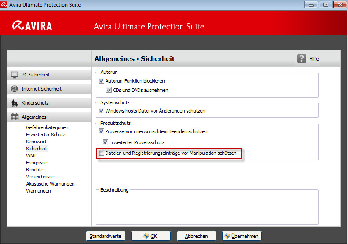Open Gefahrenkategorien settings
The height and width of the screenshot is (244, 348).
click(47, 127)
